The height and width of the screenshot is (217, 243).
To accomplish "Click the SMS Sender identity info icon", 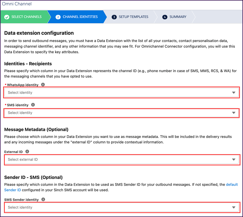I will (x=43, y=200).
